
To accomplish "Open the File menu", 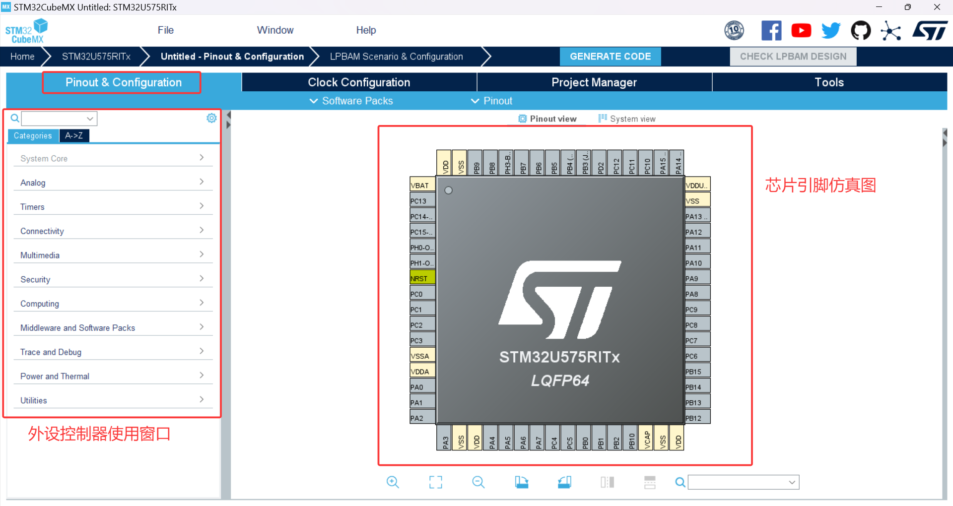I will click(x=165, y=30).
